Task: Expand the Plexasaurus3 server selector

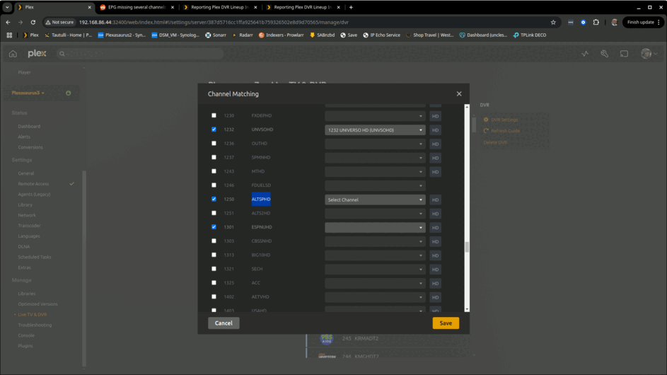Action: pos(28,93)
